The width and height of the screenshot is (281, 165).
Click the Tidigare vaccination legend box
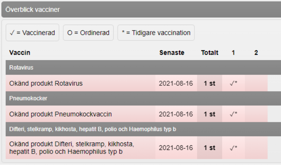pos(156,33)
